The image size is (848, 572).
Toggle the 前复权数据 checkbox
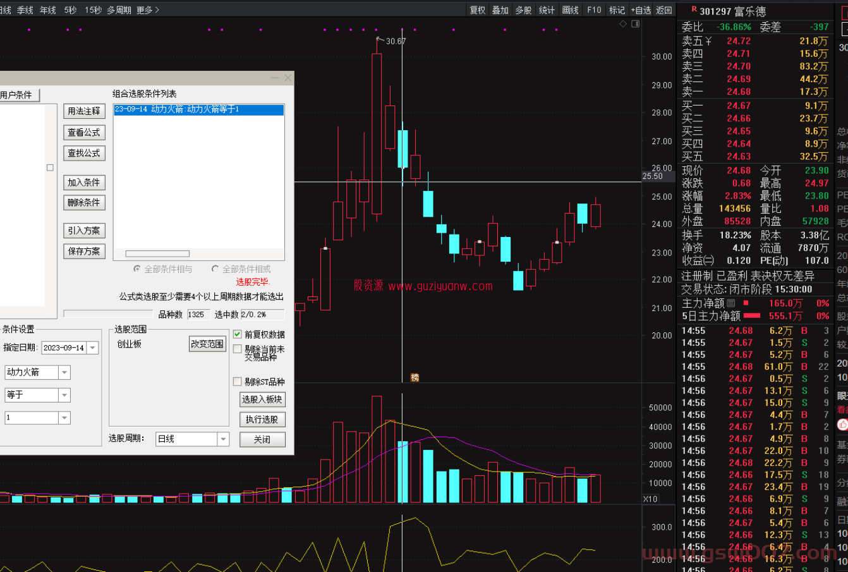tap(238, 334)
